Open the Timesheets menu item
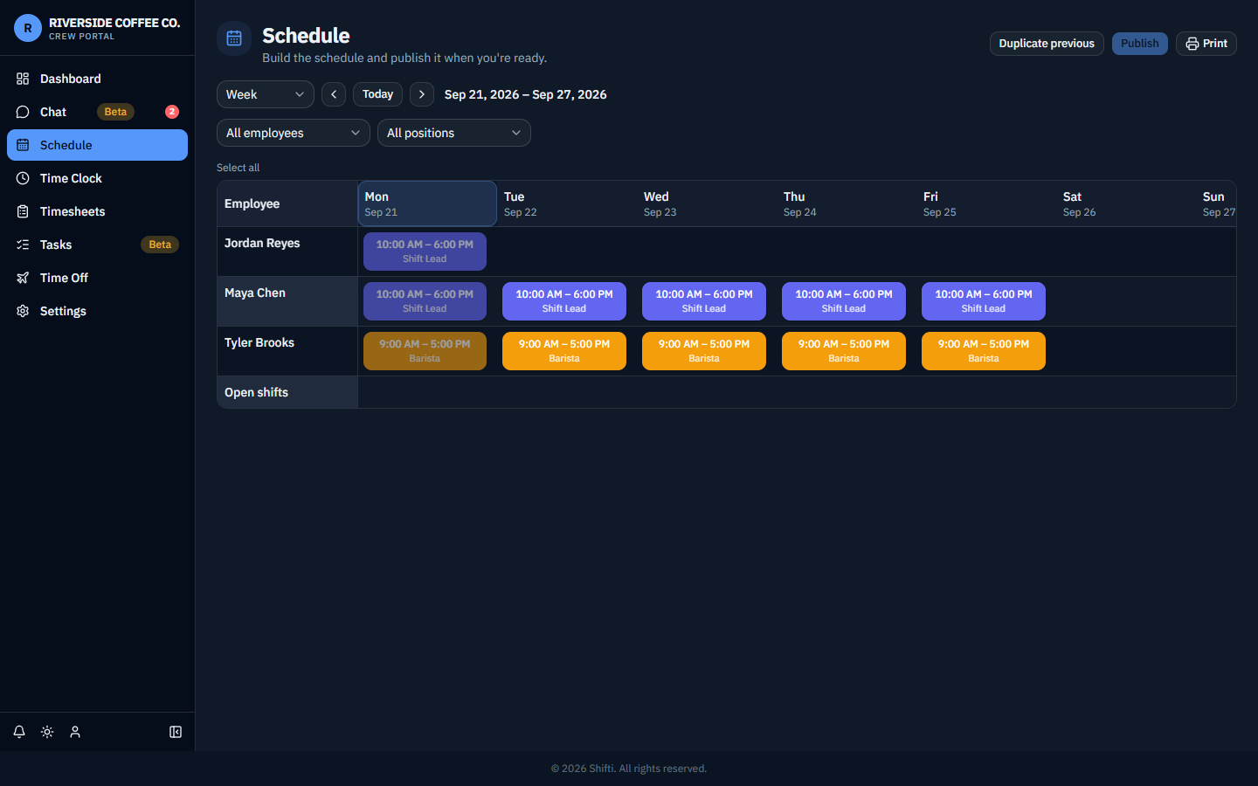Image resolution: width=1258 pixels, height=786 pixels. (x=97, y=211)
